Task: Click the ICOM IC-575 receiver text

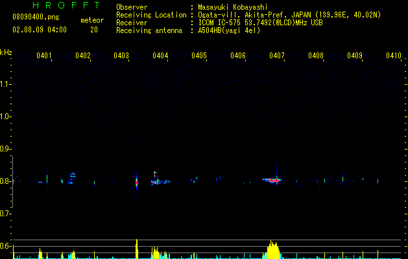Action: pyautogui.click(x=260, y=23)
